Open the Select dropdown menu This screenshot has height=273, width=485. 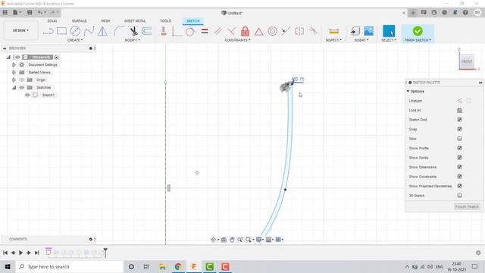pyautogui.click(x=389, y=40)
